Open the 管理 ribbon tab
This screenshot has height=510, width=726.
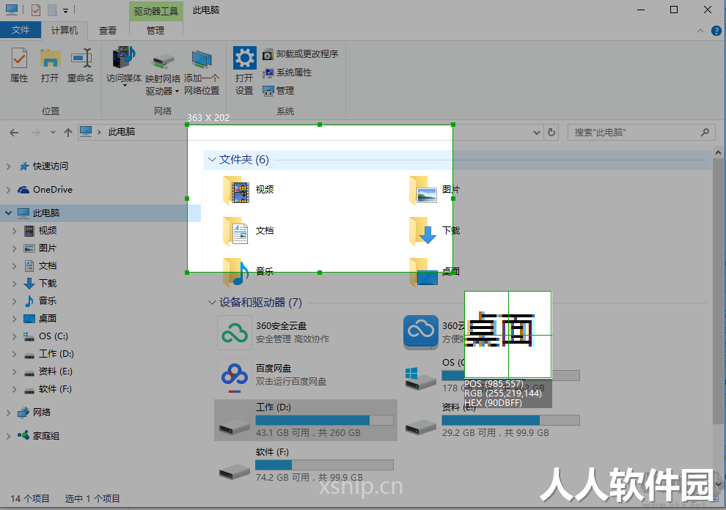pos(155,31)
